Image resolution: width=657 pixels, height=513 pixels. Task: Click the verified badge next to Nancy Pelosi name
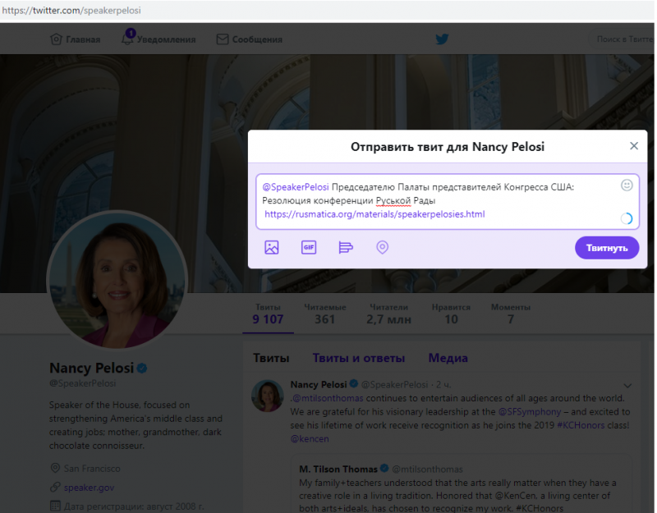tap(142, 368)
